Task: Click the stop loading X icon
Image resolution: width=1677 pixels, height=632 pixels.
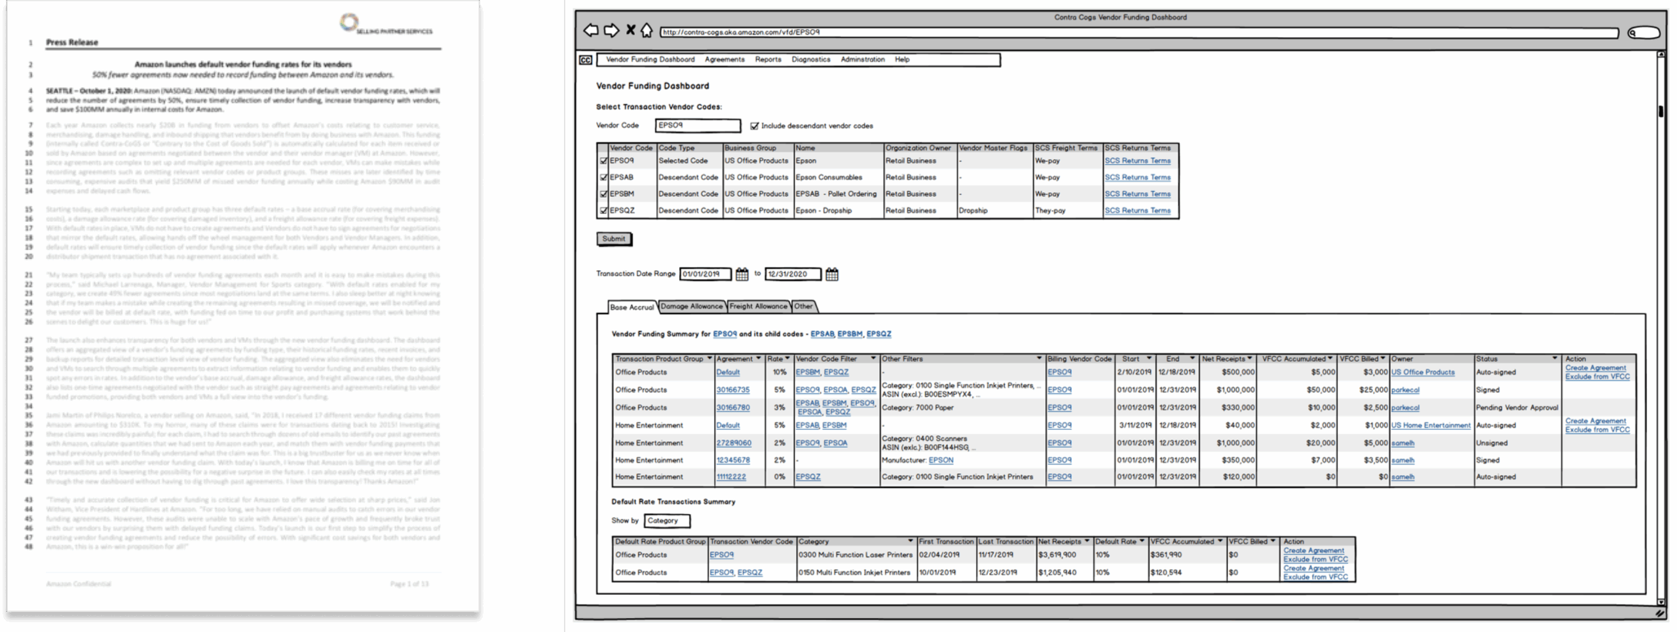Action: (630, 29)
